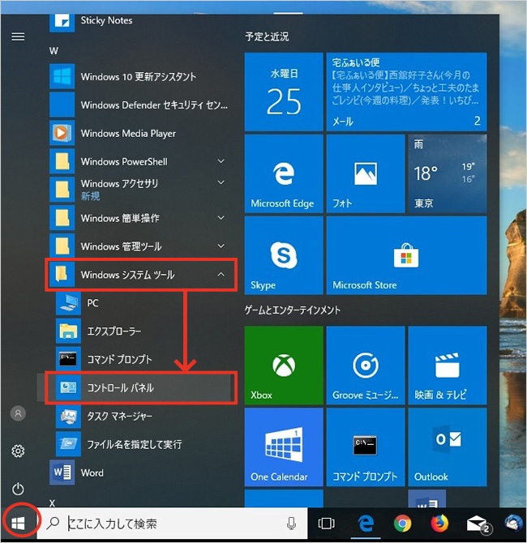Expand the Windows 管理ツール folder
This screenshot has height=543, width=527.
139,246
